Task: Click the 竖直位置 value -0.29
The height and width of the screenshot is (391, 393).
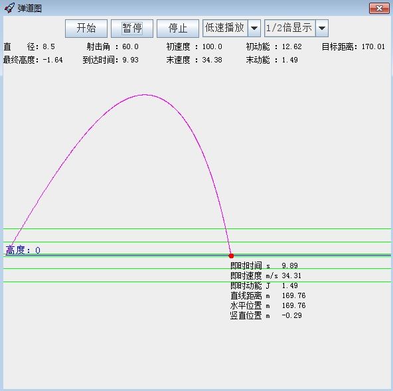Action: click(x=291, y=315)
